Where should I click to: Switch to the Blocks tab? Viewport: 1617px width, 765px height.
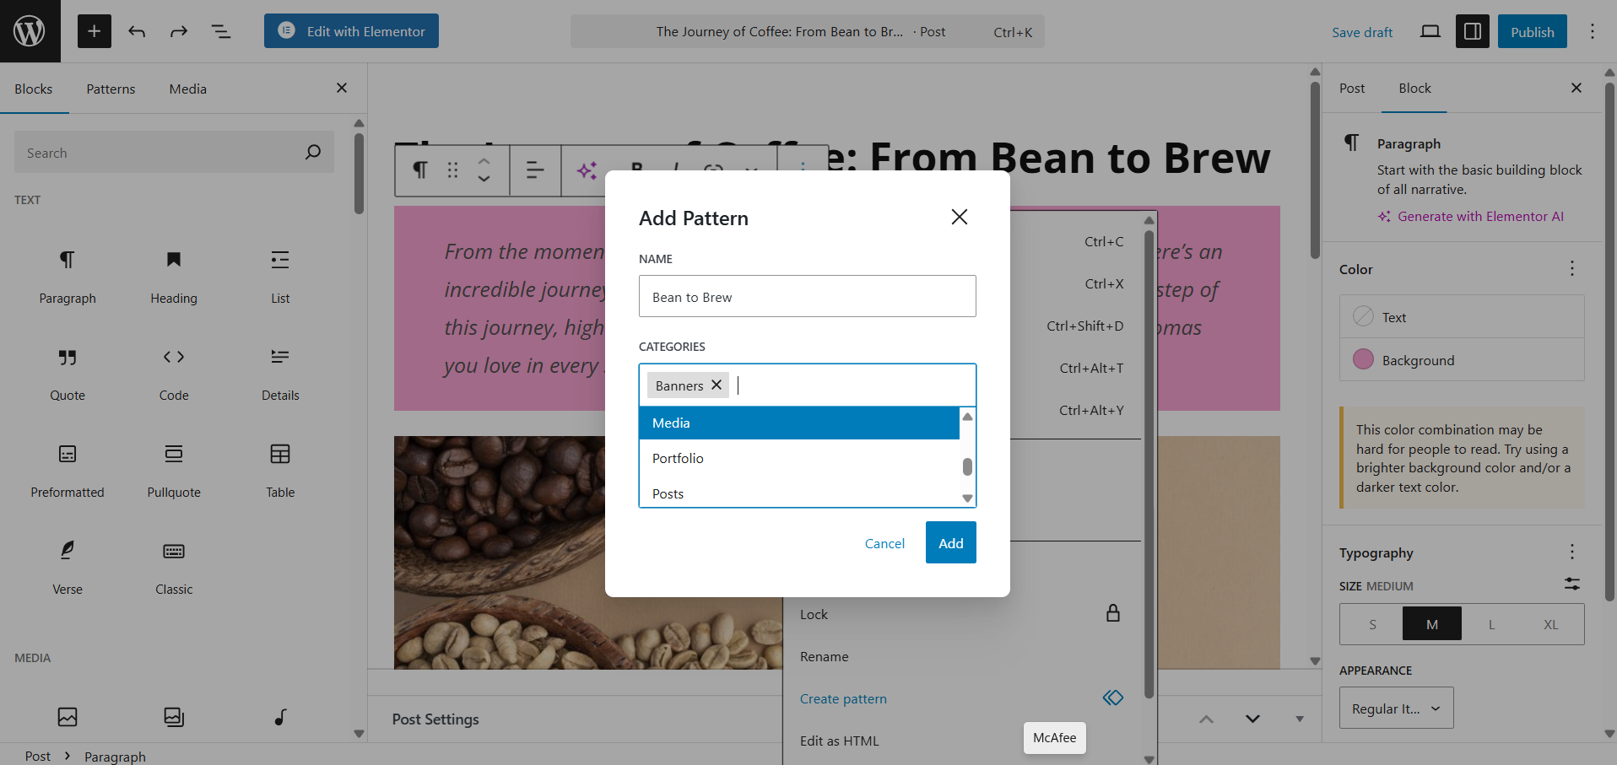(x=34, y=89)
